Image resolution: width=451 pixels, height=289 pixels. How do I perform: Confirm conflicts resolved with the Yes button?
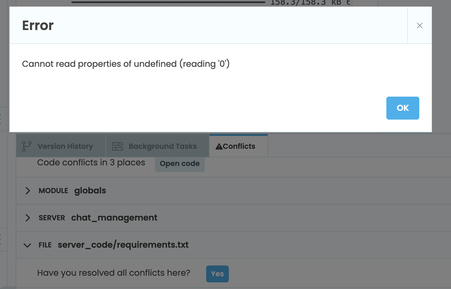[217, 274]
